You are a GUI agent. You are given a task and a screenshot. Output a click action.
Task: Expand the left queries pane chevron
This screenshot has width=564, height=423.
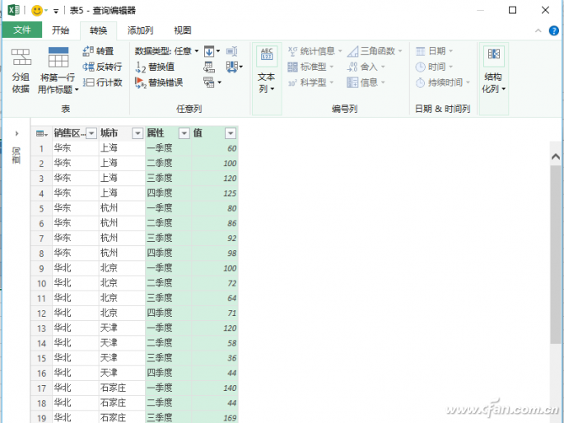tap(16, 133)
